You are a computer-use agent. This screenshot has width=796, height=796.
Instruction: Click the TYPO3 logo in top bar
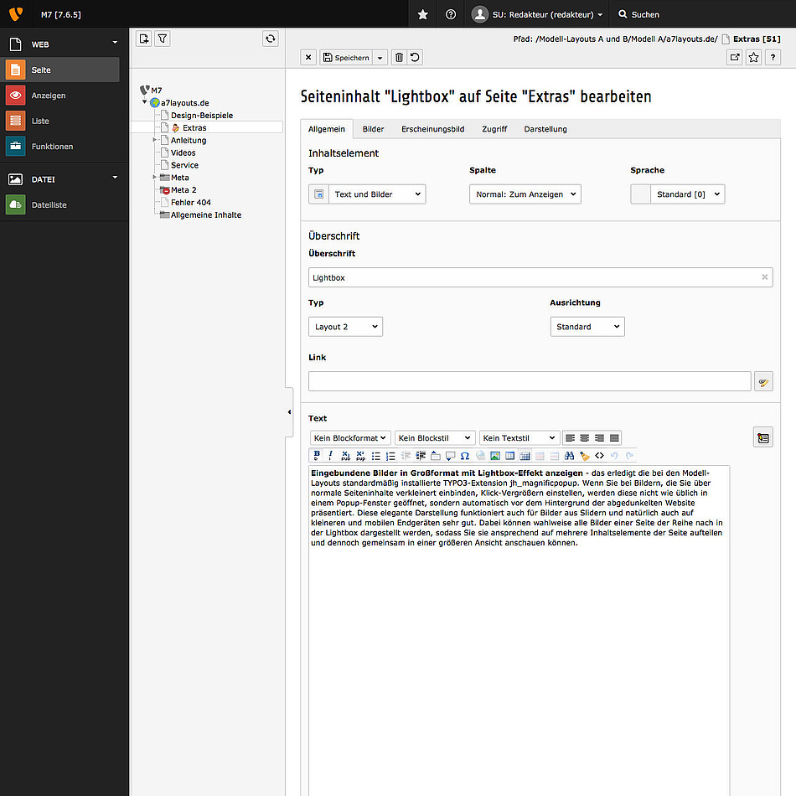[x=16, y=14]
